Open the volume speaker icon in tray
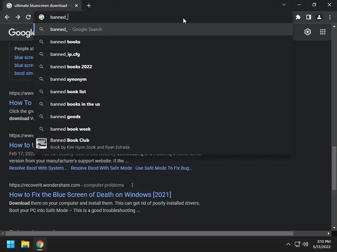Viewport: 337px width, 252px height. point(305,244)
